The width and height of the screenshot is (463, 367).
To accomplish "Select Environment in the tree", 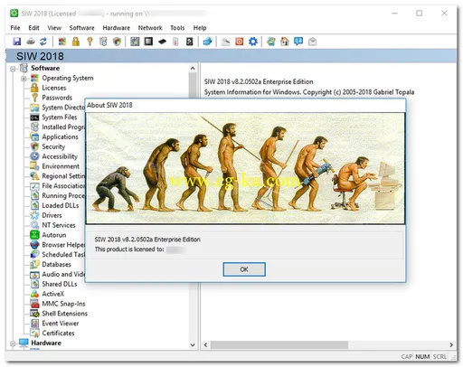I will click(x=61, y=166).
